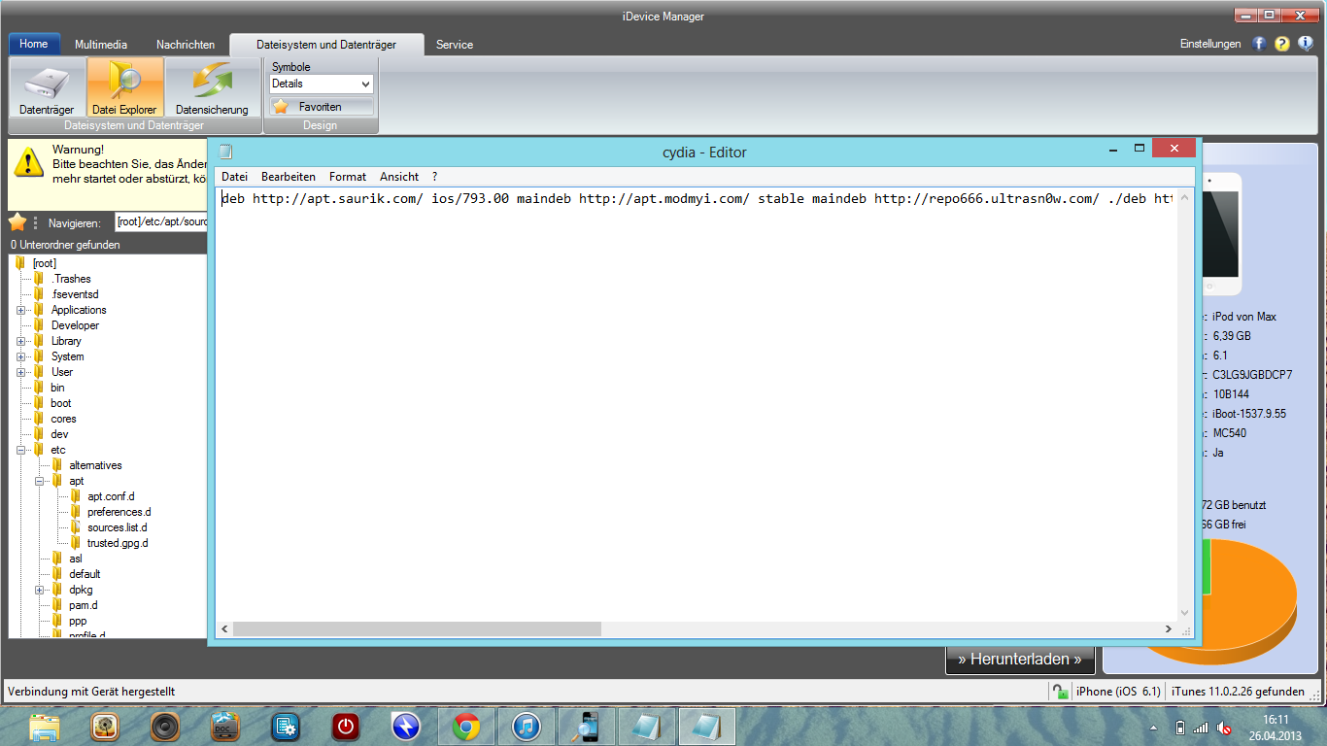Select the [root] tree node
The width and height of the screenshot is (1327, 746).
coord(44,263)
